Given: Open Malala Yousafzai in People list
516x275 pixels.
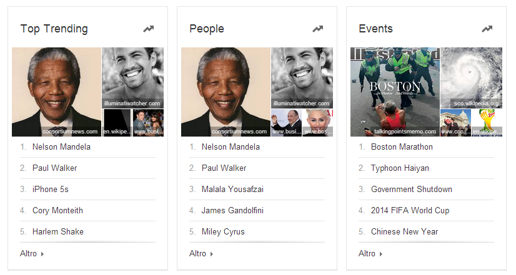Looking at the screenshot, I should tap(232, 189).
